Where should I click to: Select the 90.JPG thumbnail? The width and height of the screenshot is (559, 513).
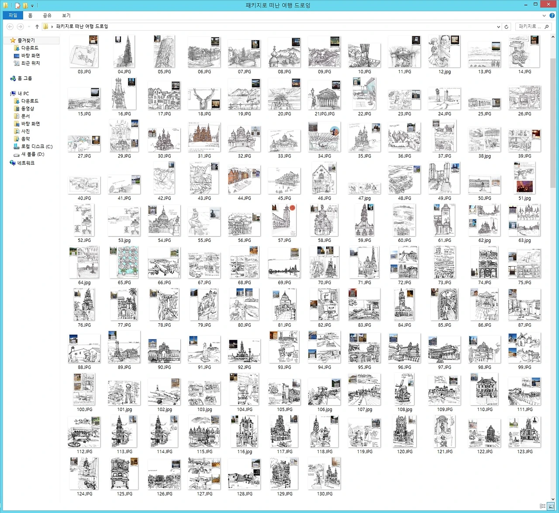click(164, 351)
